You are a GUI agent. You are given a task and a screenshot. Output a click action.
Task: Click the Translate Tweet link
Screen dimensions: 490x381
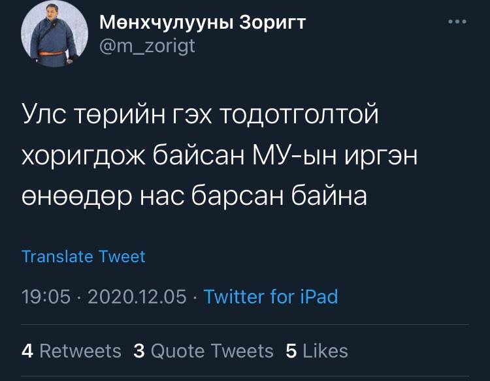[84, 256]
